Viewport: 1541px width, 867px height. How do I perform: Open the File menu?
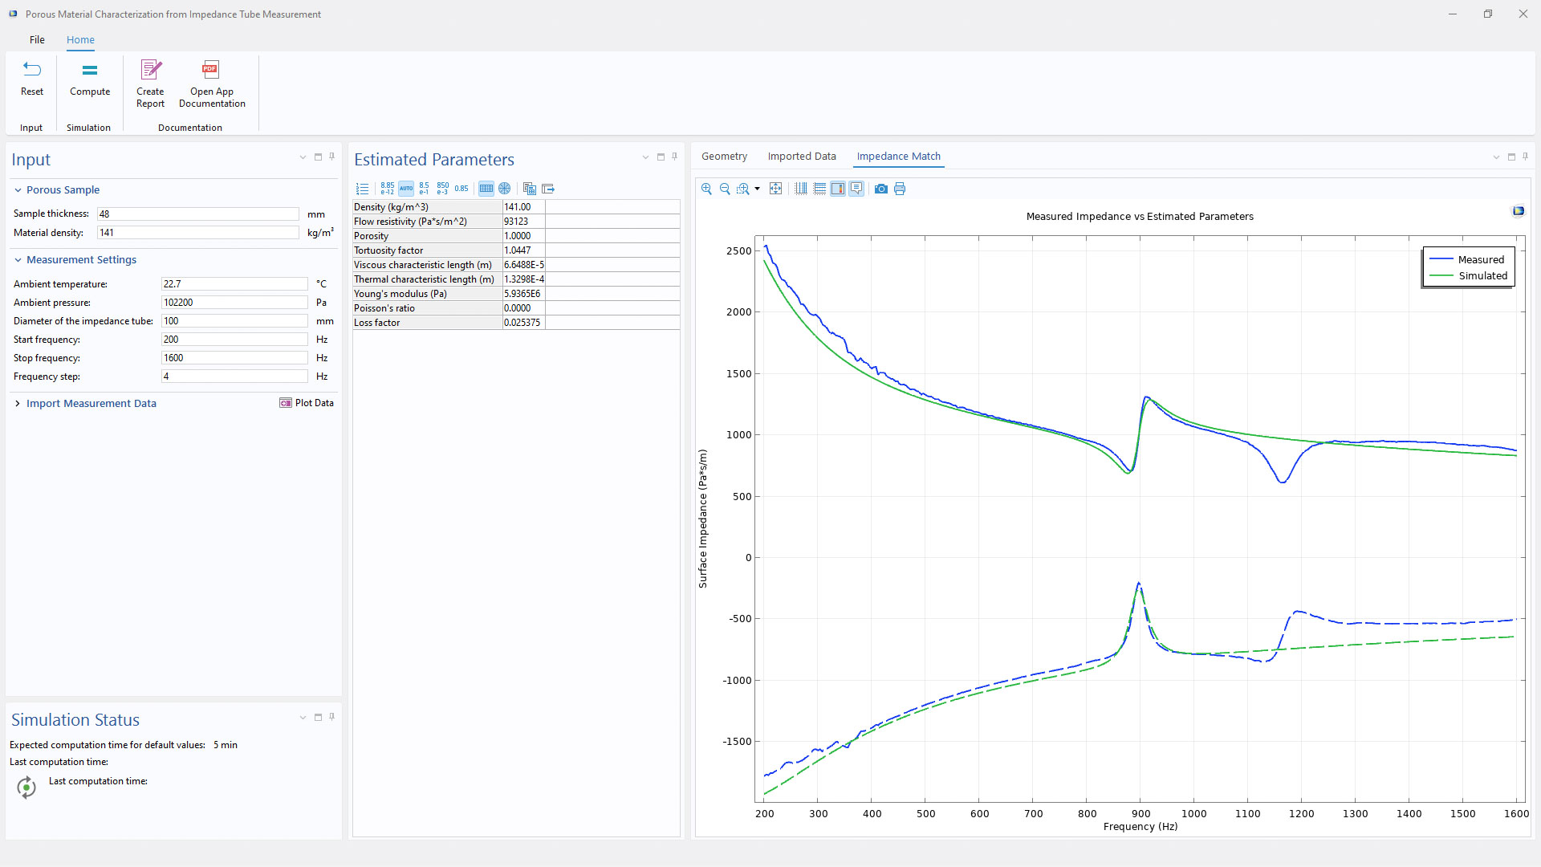37,39
